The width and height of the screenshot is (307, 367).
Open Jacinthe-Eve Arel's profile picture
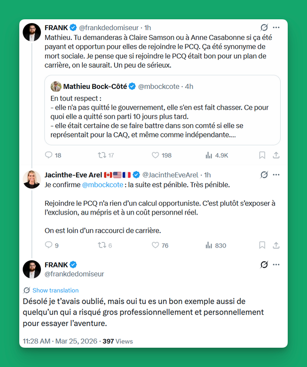pyautogui.click(x=32, y=179)
